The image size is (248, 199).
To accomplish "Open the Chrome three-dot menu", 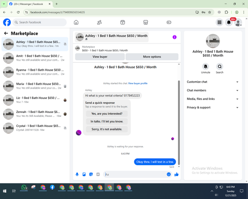I will click(x=244, y=12).
